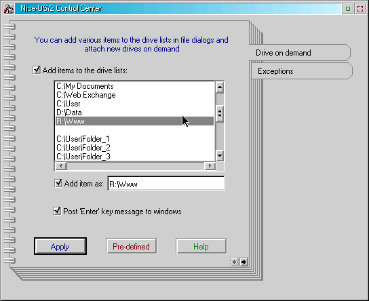The image size is (369, 301).
Task: Click the list's scroll down arrow
Action: click(220, 155)
